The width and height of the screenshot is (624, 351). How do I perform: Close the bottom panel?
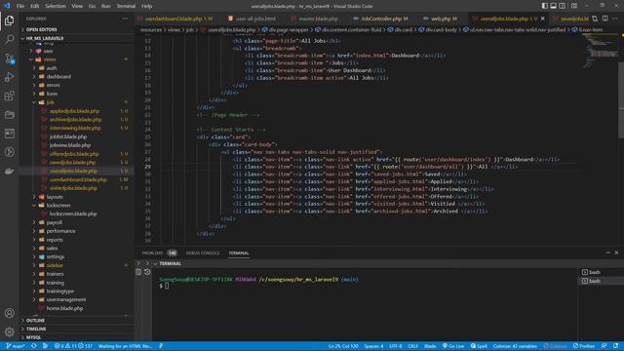(x=616, y=253)
